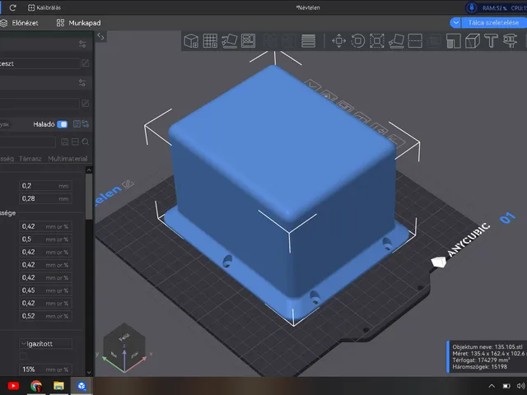Image resolution: width=527 pixels, height=395 pixels.
Task: Open the Variable layer height tool
Action: point(308,41)
